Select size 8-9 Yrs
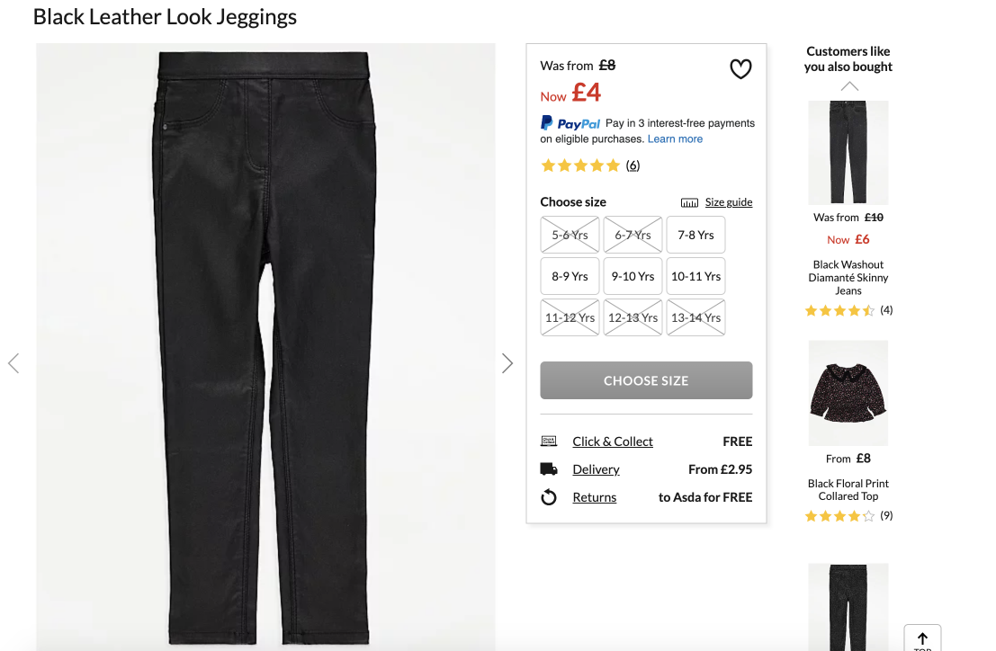Screen dimensions: 996x651 570,276
